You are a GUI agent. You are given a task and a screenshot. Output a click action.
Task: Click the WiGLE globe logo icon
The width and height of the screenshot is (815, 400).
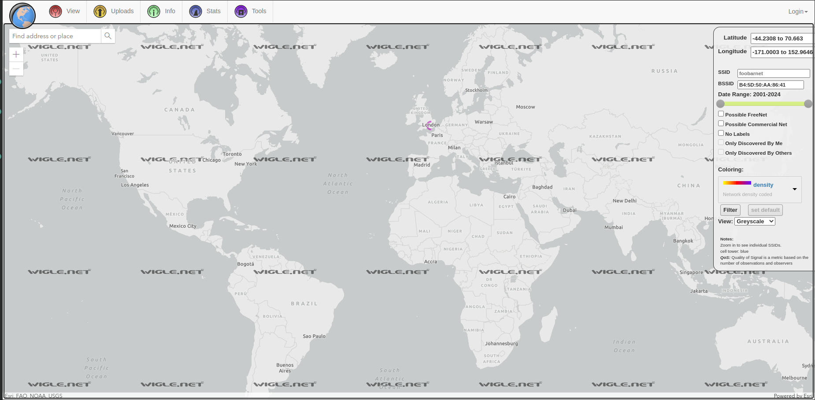coord(22,16)
